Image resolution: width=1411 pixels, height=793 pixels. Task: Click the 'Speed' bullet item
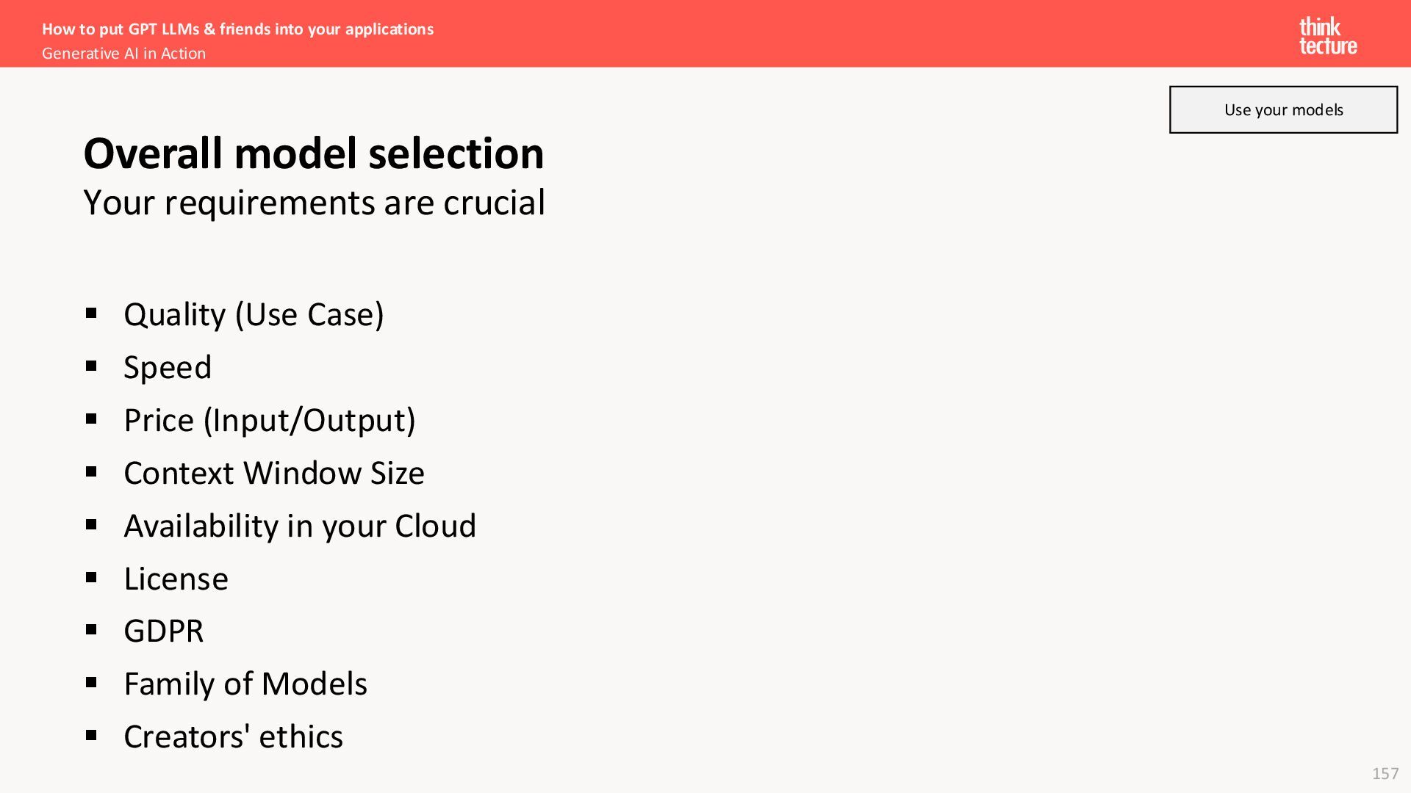point(168,367)
